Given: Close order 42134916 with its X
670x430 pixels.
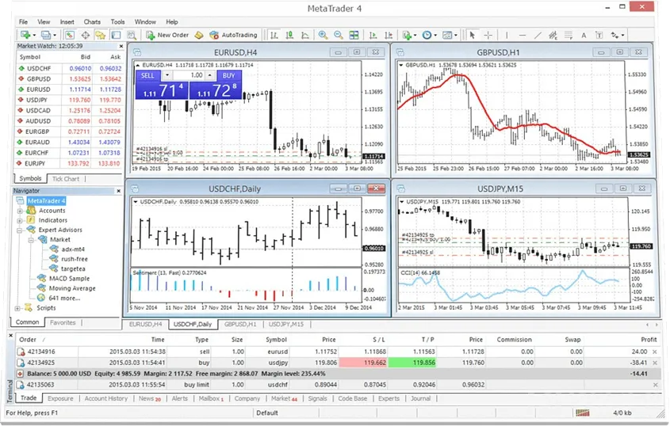Looking at the screenshot, I should click(655, 352).
